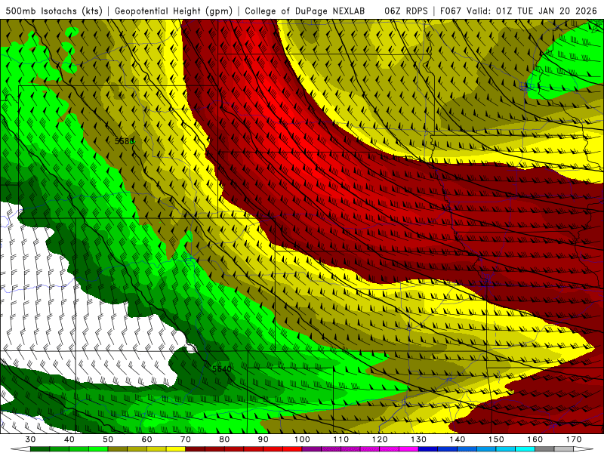Screen dimensions: 604x453
Task: Click the 170 value on the color scale
Action: 574,439
